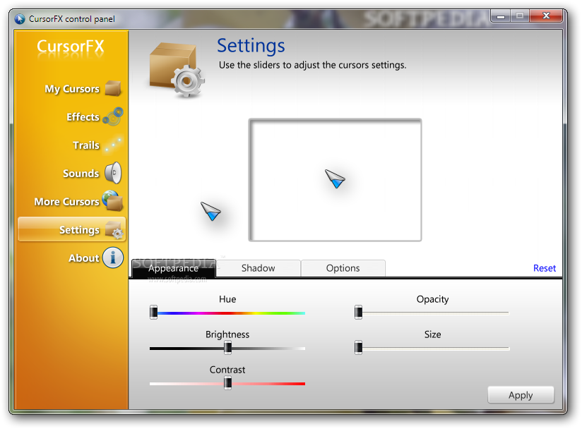Click the Size slider handle
This screenshot has width=582, height=429.
pyautogui.click(x=358, y=348)
